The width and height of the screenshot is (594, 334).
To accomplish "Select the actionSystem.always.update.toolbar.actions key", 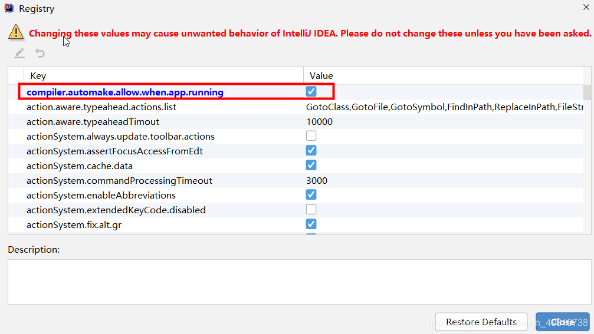I will [120, 137].
